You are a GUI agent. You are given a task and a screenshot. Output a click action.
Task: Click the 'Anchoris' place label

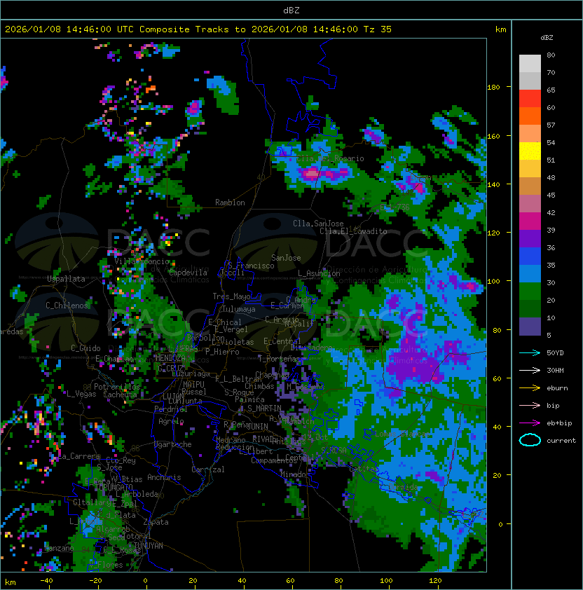coord(164,477)
